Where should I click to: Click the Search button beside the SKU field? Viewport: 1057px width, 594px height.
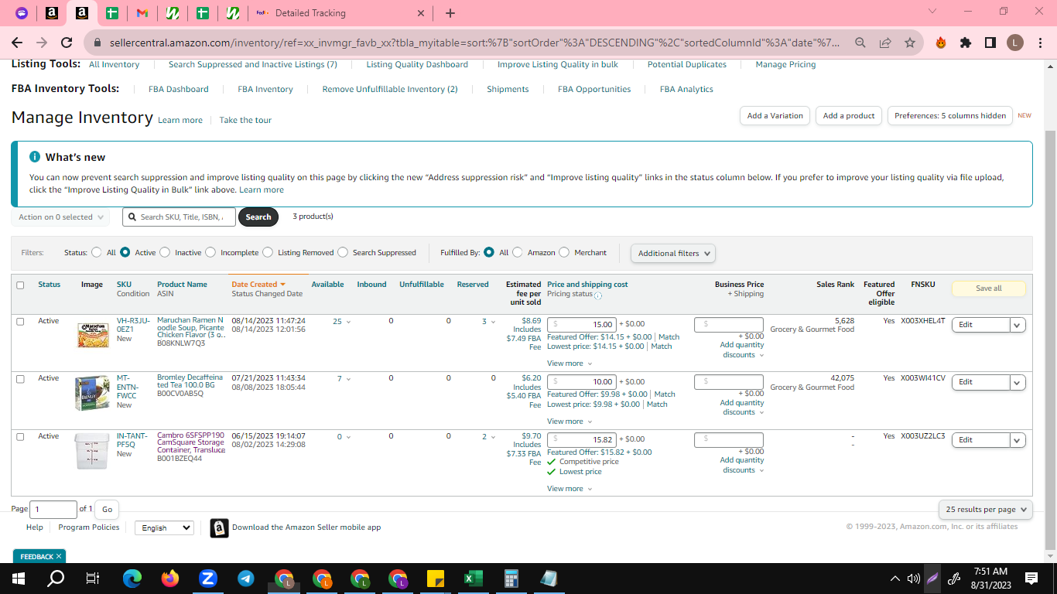tap(258, 217)
